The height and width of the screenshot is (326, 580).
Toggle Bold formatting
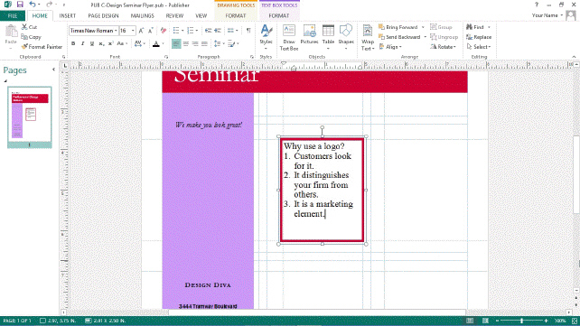coord(73,43)
